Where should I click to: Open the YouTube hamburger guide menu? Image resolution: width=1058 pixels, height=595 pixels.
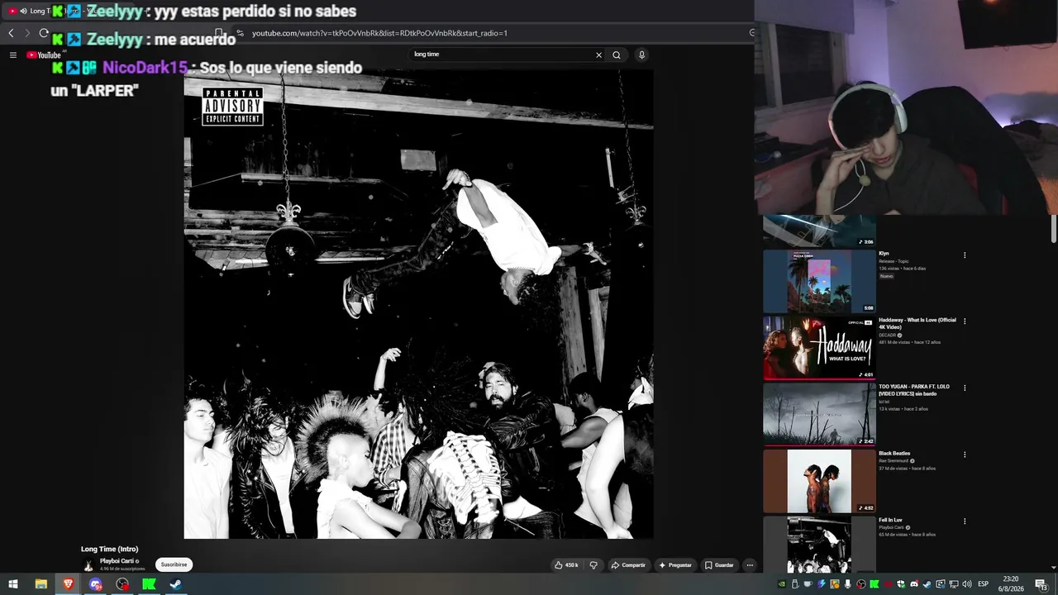click(x=13, y=55)
